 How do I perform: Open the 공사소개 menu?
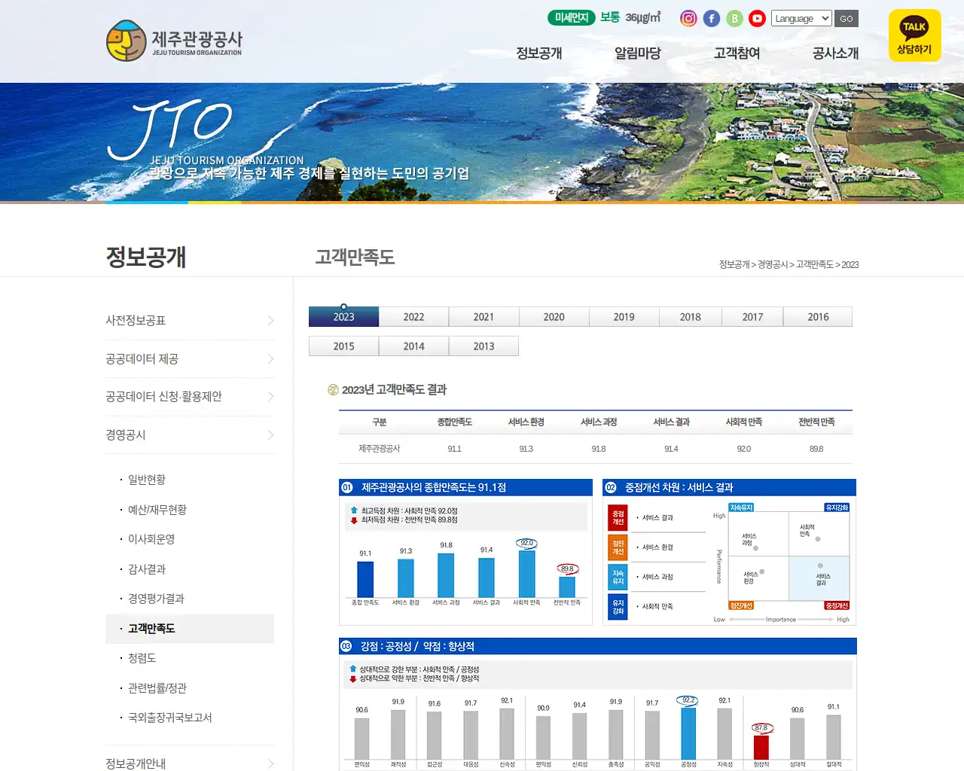click(835, 53)
